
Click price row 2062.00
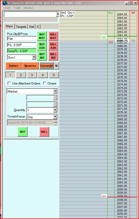(x=122, y=172)
